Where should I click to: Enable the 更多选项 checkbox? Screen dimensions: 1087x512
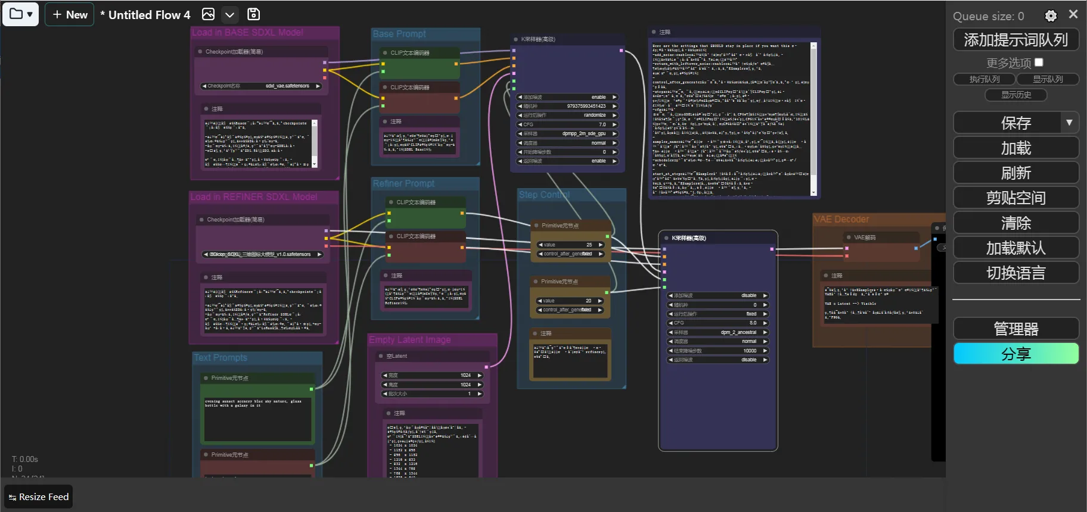[1039, 62]
